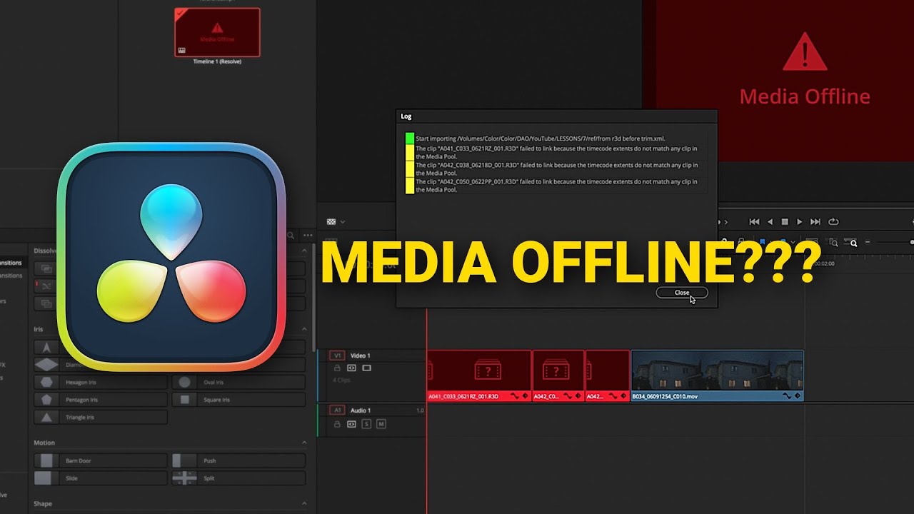
Task: Click curve icon on A041_C033 clip
Action: (515, 395)
